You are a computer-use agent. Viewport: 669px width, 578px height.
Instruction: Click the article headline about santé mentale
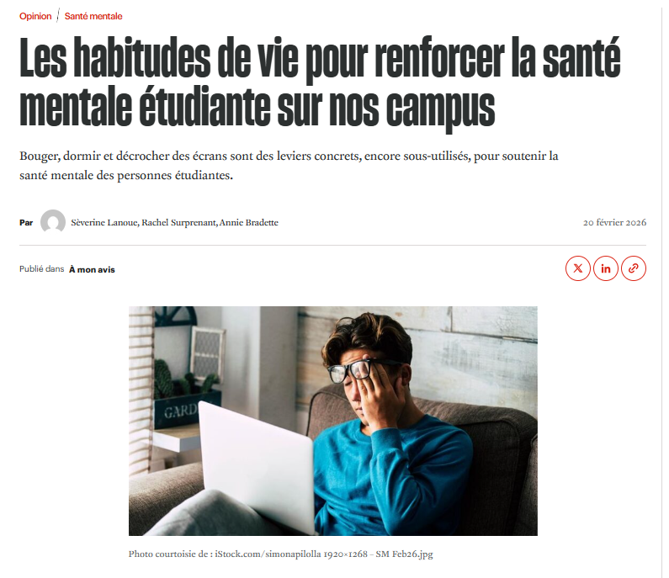[x=320, y=82]
